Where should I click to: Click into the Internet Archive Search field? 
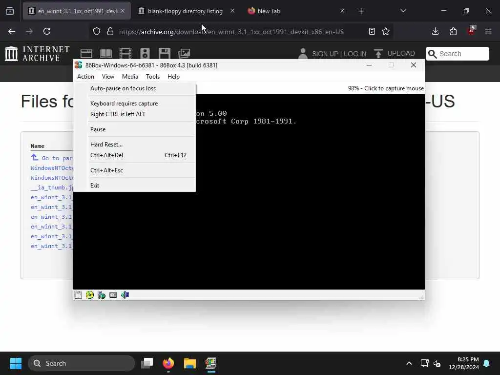coord(457,54)
